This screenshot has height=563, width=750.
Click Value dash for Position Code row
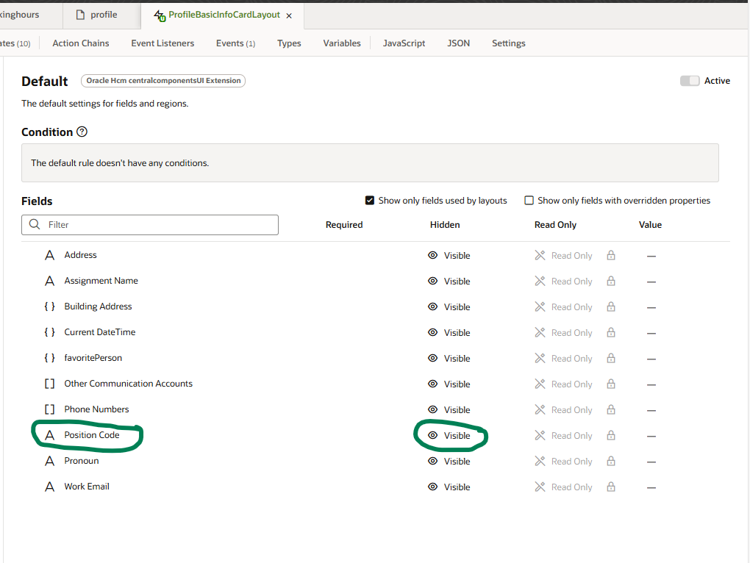651,437
